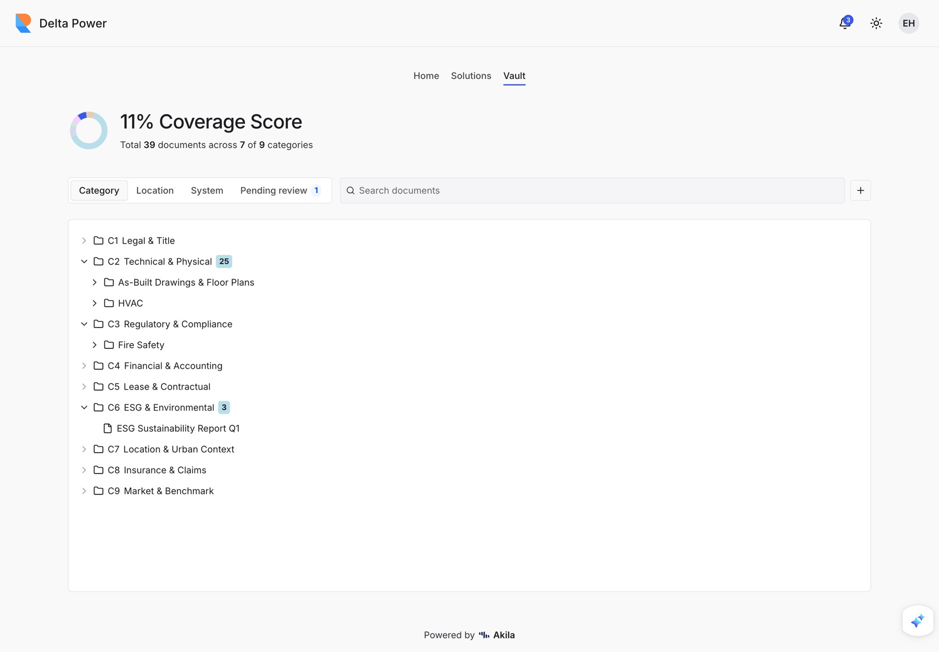Collapse the C3 Regulatory & Compliance chevron
Screen dimensions: 939x652
point(84,324)
